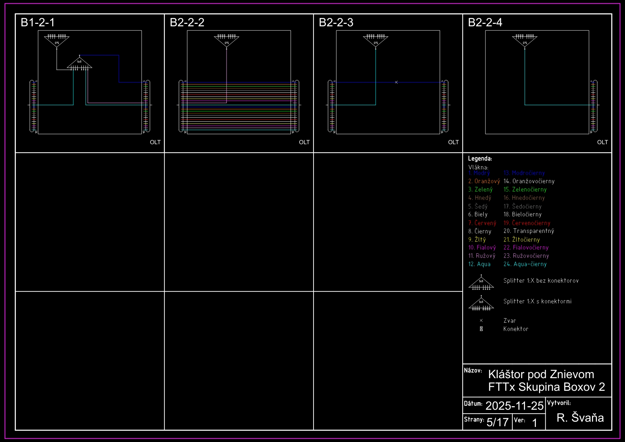This screenshot has height=442, width=625.
Task: Select the top splitter in box B2-2-2
Action: coord(227,41)
